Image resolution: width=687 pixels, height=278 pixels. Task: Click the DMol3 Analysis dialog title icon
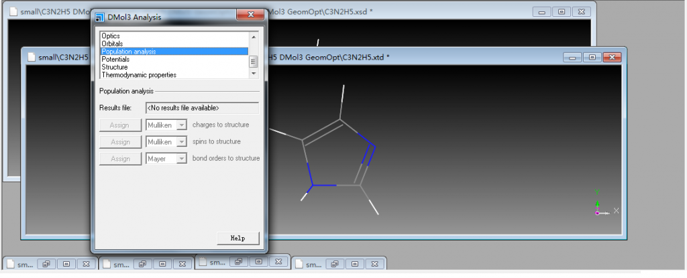(x=100, y=17)
